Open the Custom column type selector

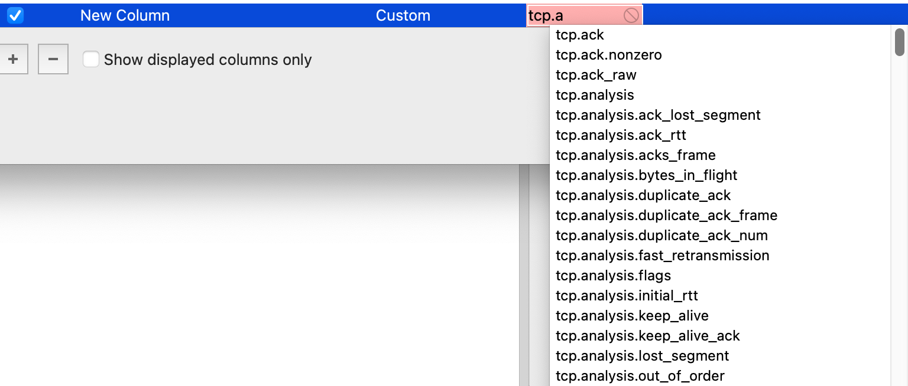[403, 16]
